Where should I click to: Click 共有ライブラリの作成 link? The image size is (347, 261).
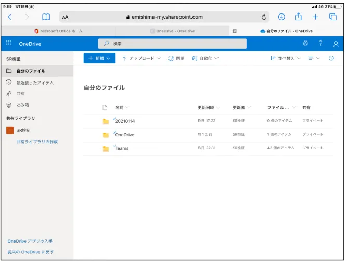point(37,142)
